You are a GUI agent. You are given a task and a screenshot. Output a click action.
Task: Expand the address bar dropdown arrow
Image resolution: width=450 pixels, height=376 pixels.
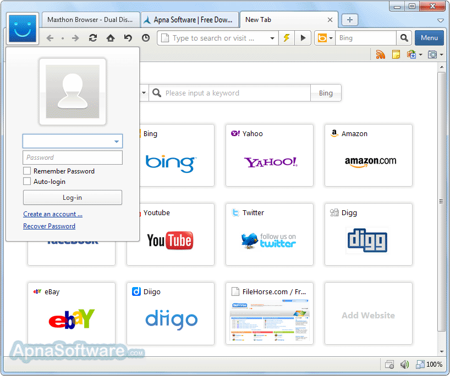coord(272,38)
